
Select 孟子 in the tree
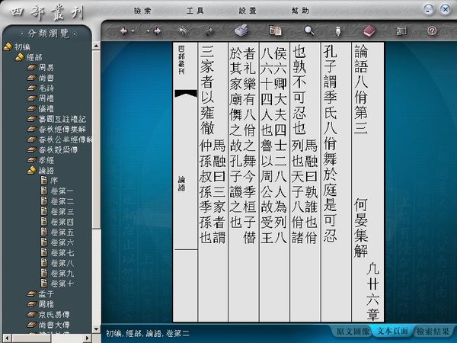(x=46, y=294)
